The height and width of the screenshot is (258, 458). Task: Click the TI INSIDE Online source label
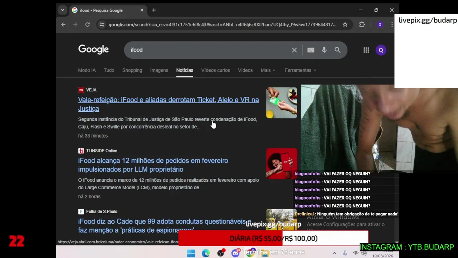click(102, 151)
